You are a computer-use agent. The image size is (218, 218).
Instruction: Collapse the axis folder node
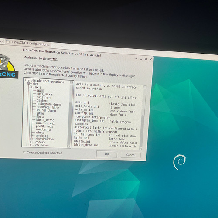point(31,87)
